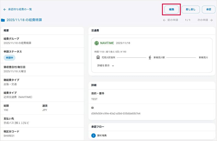Click the 編集 edit button
This screenshot has width=217, height=141.
tap(172, 9)
